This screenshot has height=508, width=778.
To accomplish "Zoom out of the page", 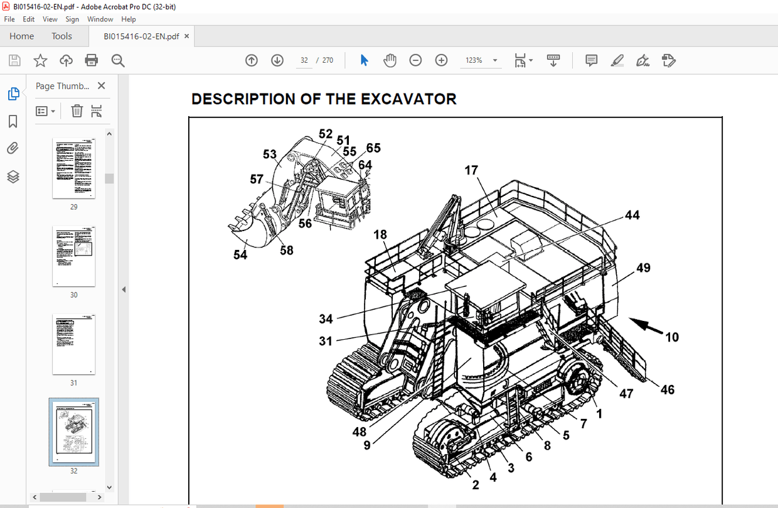I will [x=415, y=60].
